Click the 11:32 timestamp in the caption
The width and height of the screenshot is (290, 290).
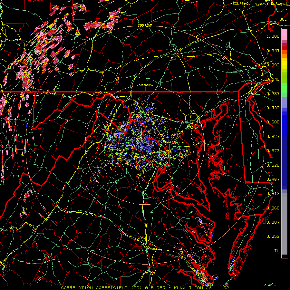pos(222,288)
